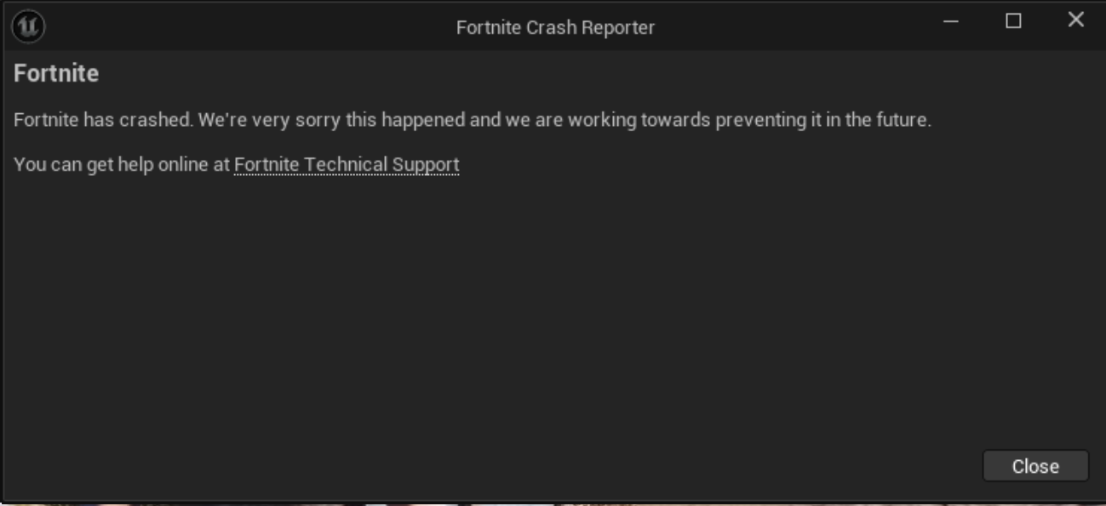Click the "You can get help online" text
1106x506 pixels.
(123, 164)
